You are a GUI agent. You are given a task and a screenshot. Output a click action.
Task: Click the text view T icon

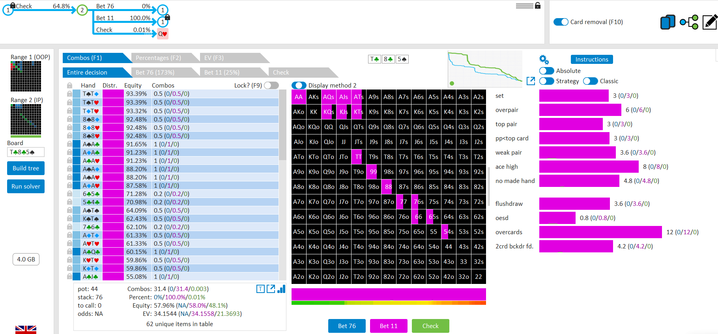[x=260, y=289]
